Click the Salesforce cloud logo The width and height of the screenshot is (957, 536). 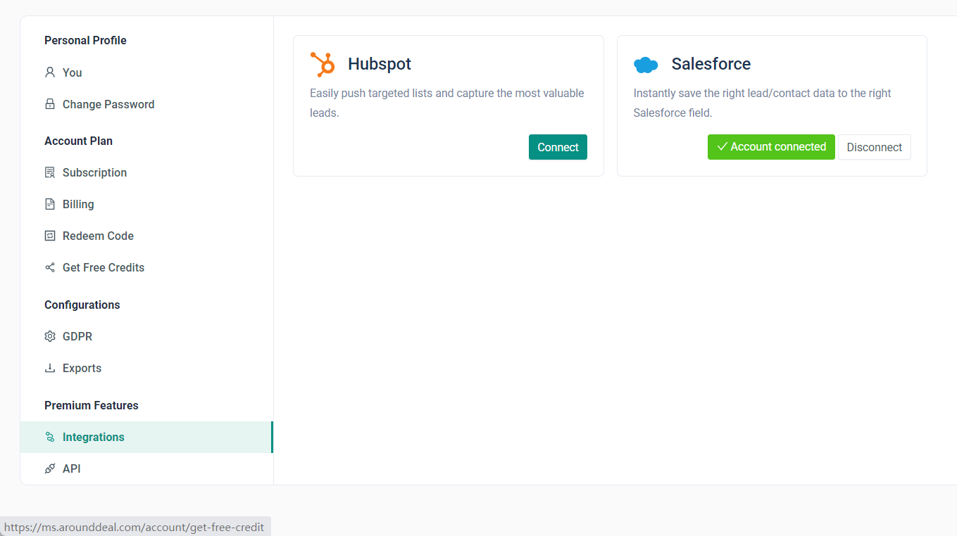point(646,65)
